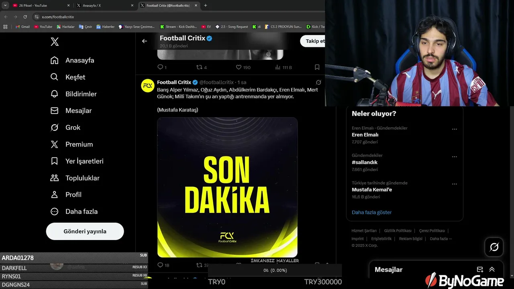Click browser back arrow
Image resolution: width=514 pixels, height=289 pixels.
pyautogui.click(x=6, y=17)
